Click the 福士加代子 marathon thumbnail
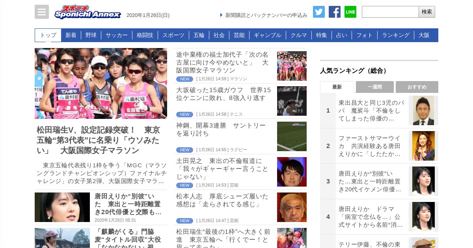Image resolution: width=473 pixels, height=248 pixels. [x=292, y=66]
